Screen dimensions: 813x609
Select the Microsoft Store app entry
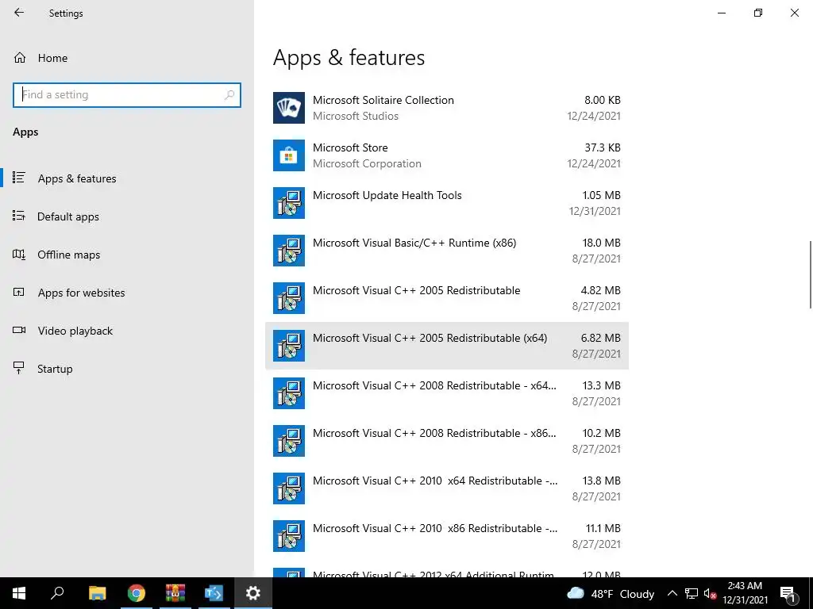(x=447, y=155)
